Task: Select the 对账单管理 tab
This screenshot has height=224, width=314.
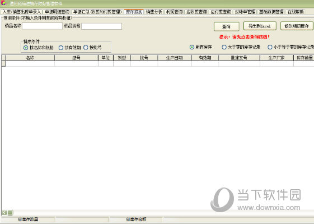Action: pyautogui.click(x=245, y=12)
